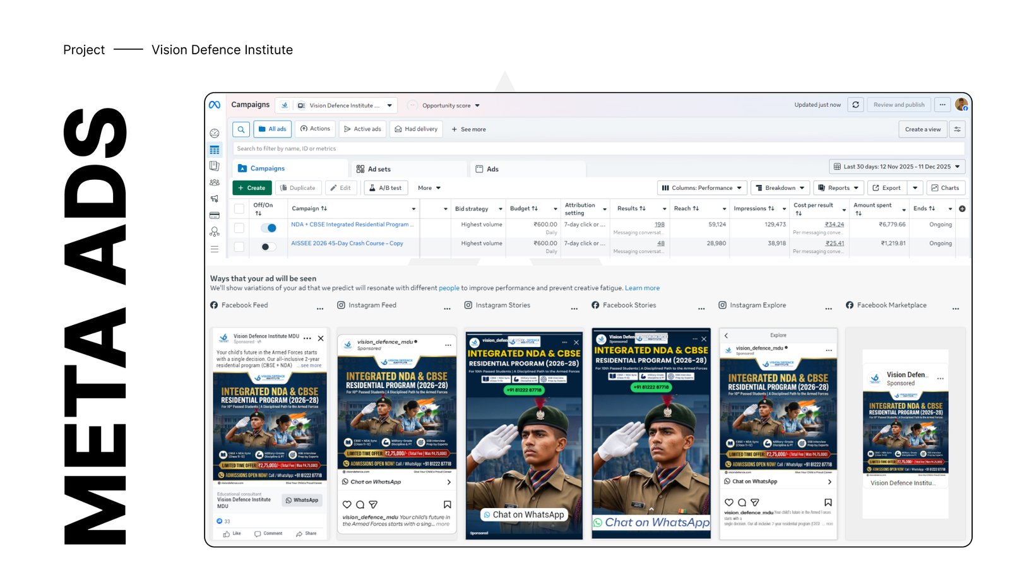Open the date range dropdown
The width and height of the screenshot is (1010, 568).
[896, 167]
